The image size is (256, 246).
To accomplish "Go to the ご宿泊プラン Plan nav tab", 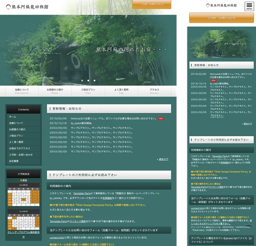I will click(88, 91).
